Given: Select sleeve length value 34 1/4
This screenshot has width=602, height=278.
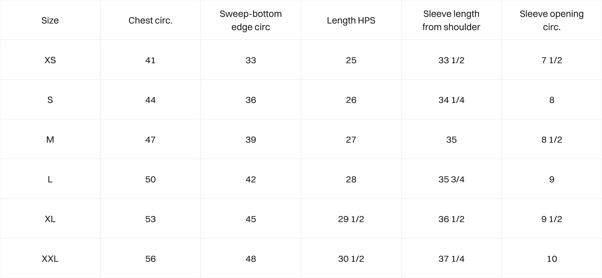Looking at the screenshot, I should (451, 100).
